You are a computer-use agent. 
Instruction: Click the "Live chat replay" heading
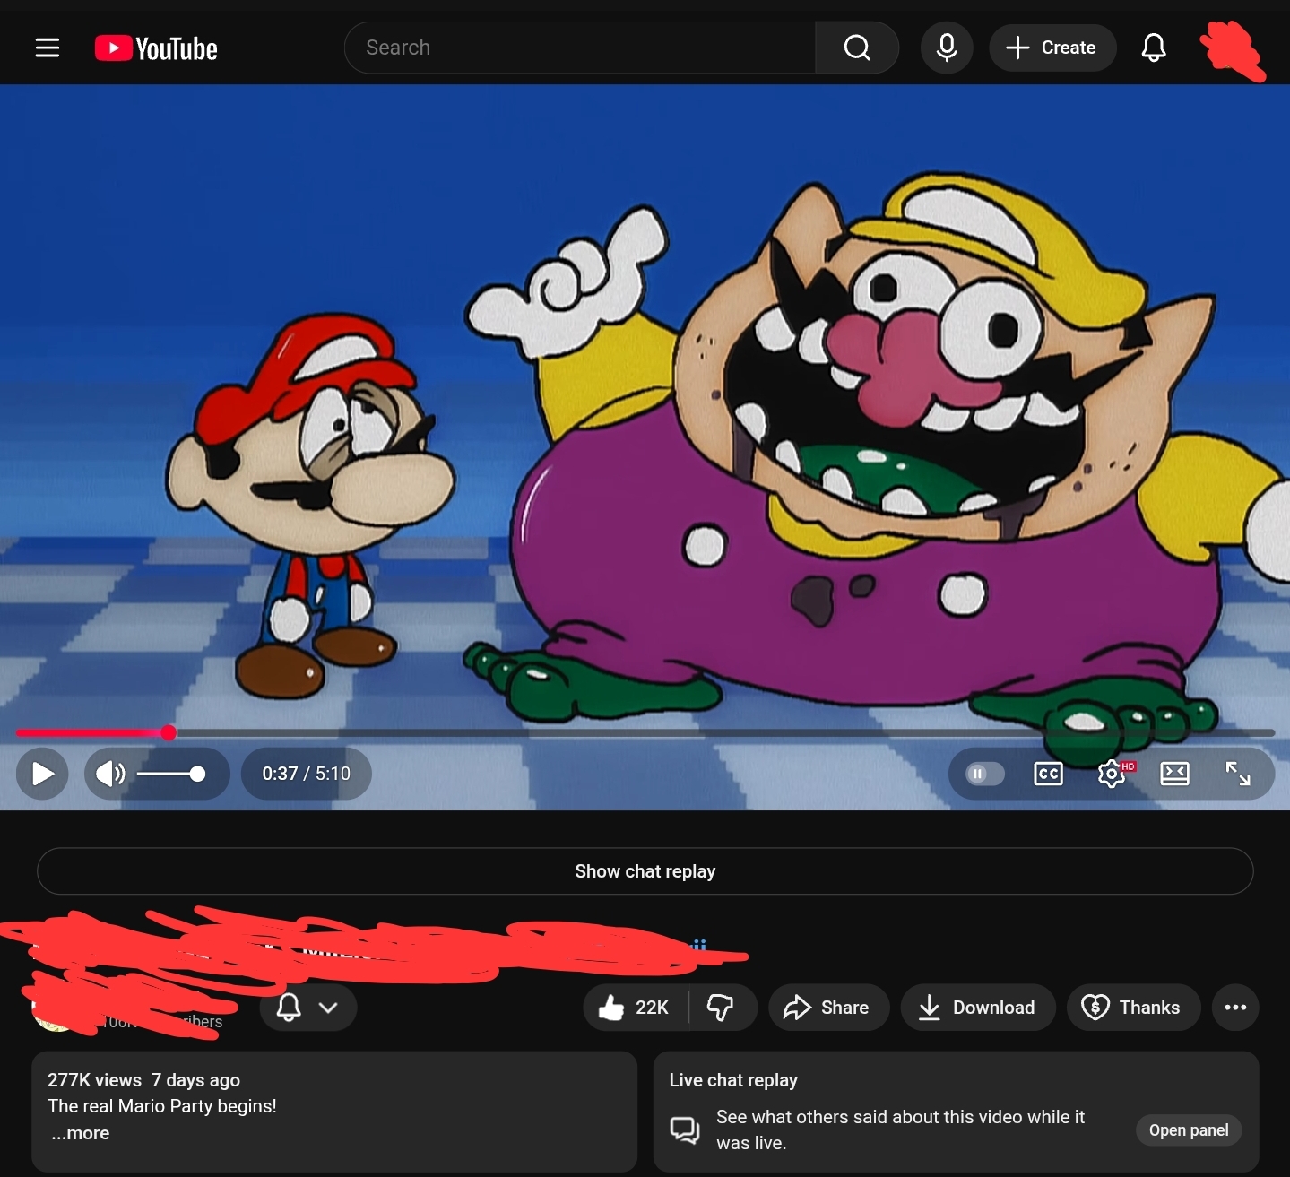(x=733, y=1080)
